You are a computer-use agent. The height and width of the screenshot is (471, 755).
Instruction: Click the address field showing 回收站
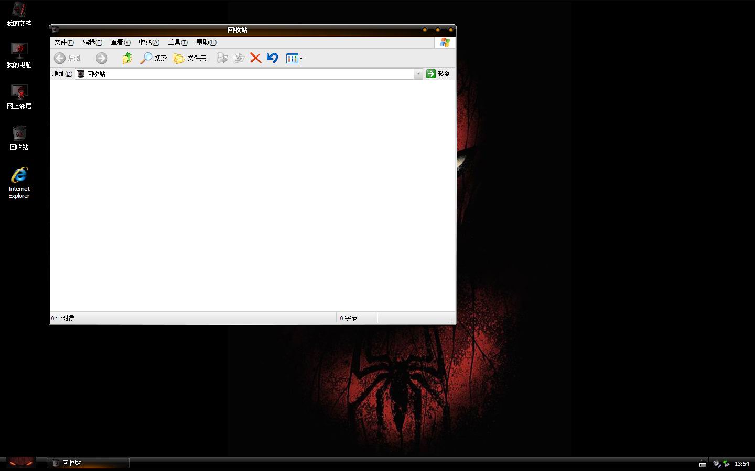pos(245,74)
